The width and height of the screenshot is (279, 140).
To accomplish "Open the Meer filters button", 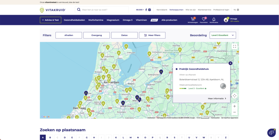I will (152, 35).
